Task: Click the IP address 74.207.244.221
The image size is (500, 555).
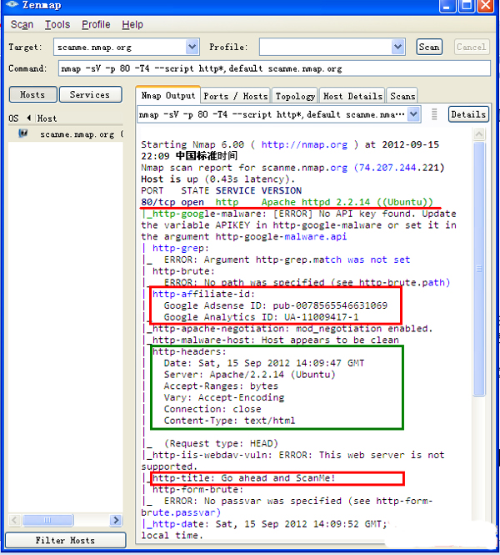Action: point(398,168)
